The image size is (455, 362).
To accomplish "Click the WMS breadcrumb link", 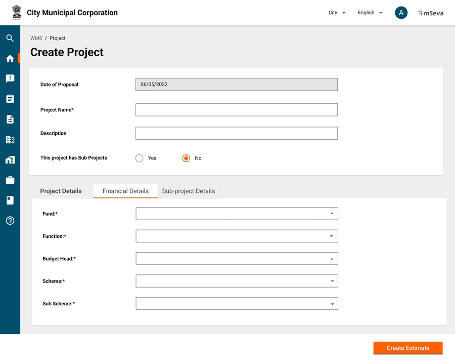I will pos(36,38).
